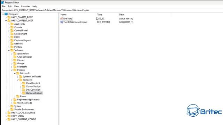This screenshot has width=223, height=125.
Task: Select the HKEY_LOCAL_MACHINE hive label
Action: pyautogui.click(x=23, y=112)
